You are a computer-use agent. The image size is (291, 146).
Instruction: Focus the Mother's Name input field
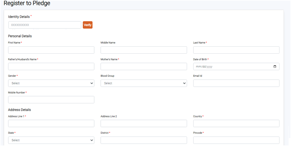coord(144,66)
